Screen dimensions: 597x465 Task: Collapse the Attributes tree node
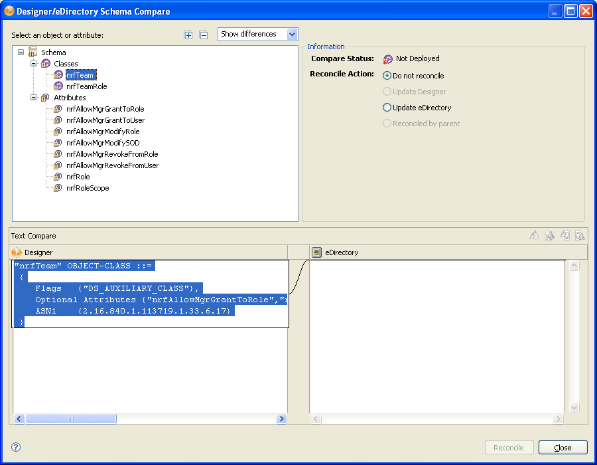(34, 98)
